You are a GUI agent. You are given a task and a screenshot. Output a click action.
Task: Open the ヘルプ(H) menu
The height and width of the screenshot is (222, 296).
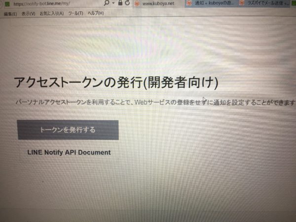click(x=95, y=13)
